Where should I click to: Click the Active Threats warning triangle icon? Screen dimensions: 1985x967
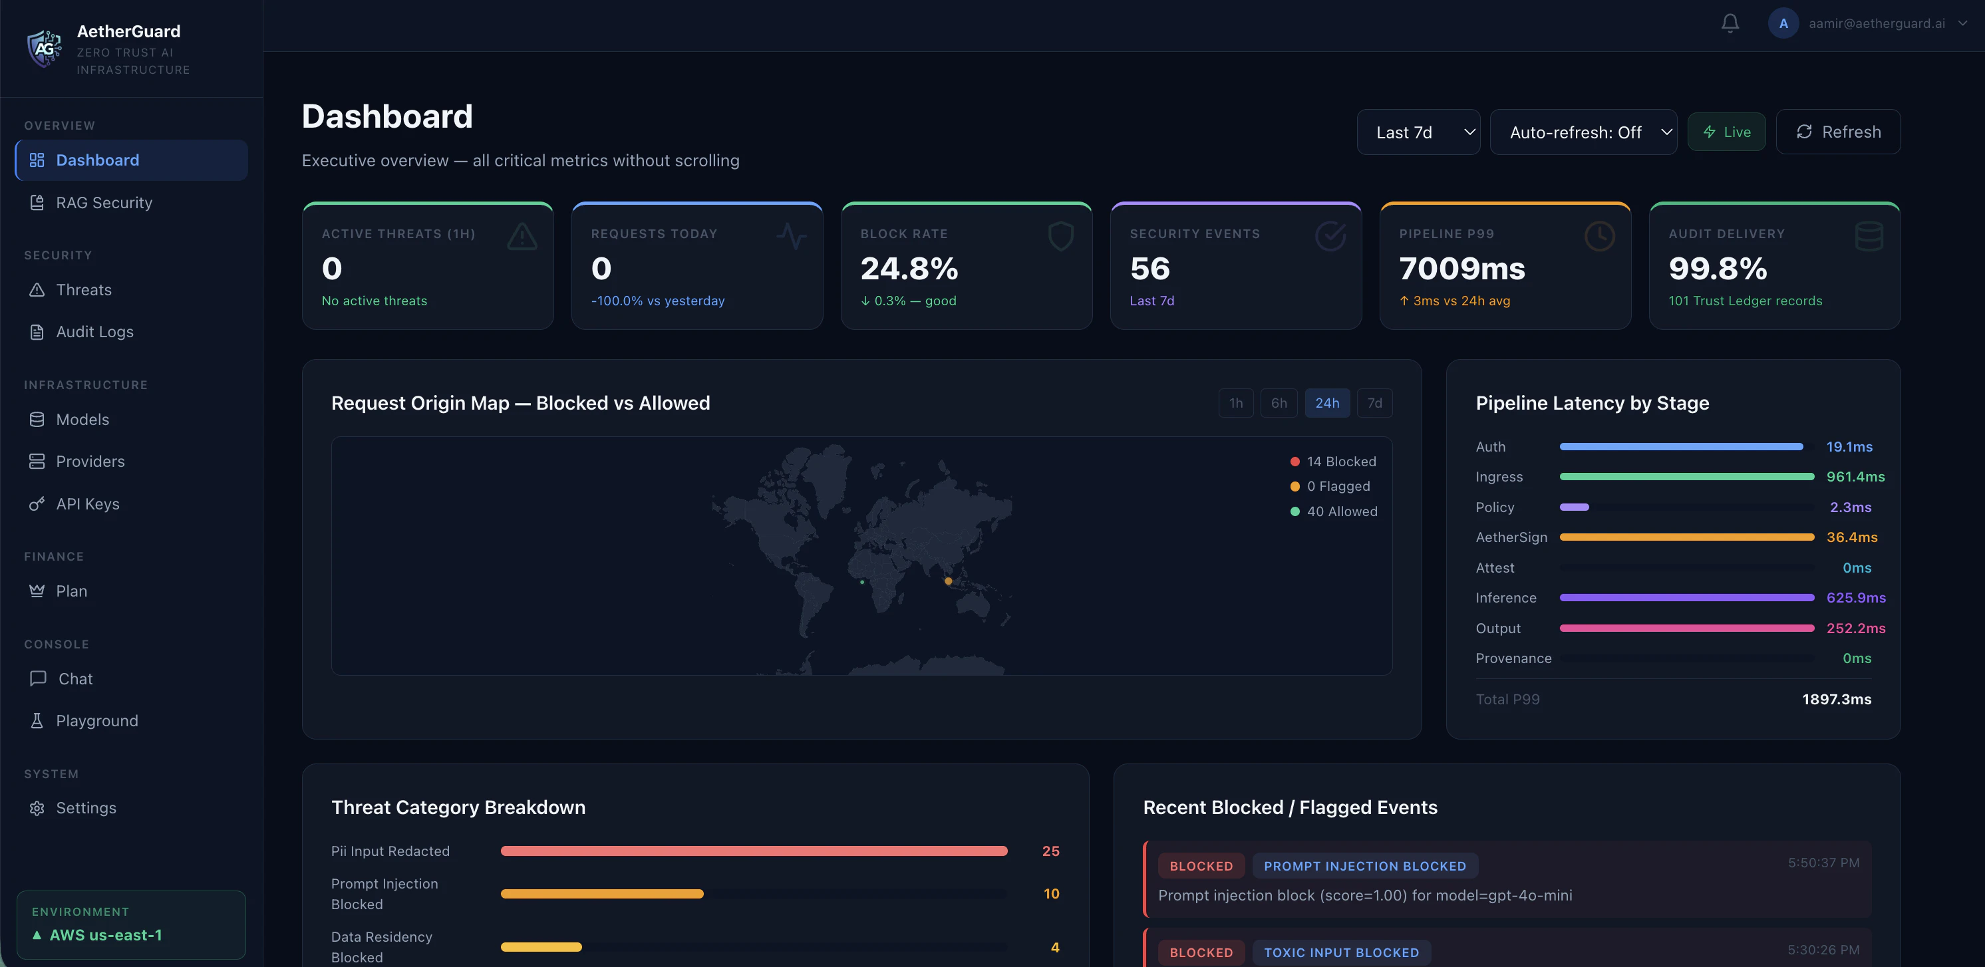522,236
